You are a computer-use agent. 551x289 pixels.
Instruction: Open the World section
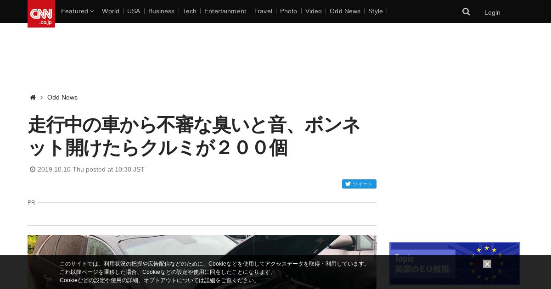point(111,11)
